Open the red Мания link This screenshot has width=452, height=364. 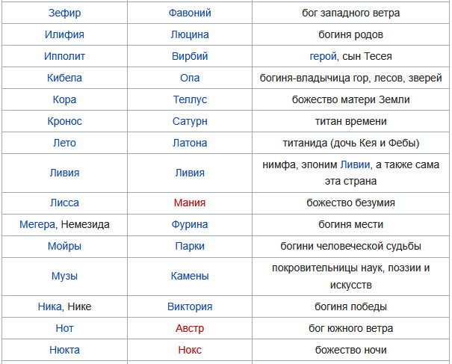tap(190, 203)
